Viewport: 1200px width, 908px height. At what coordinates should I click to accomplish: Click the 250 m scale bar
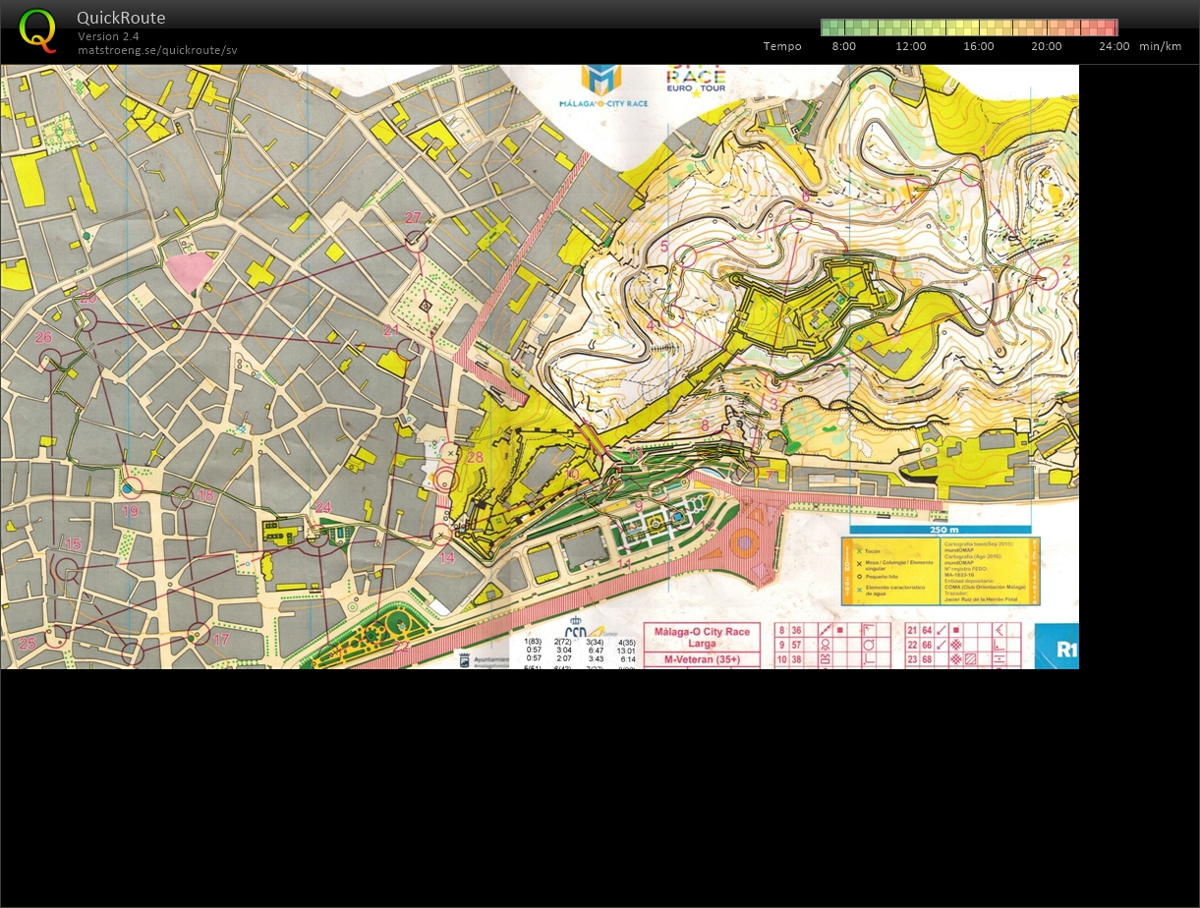[x=941, y=529]
